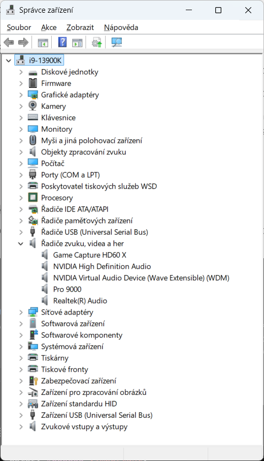The image size is (264, 461).
Task: Select Softwarová zařízení label
Action: pos(73,324)
